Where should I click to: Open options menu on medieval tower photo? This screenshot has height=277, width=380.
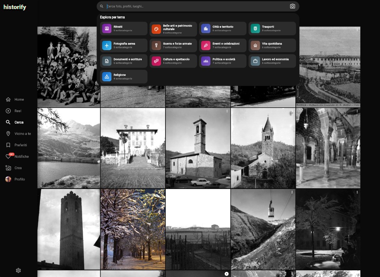[97, 192]
